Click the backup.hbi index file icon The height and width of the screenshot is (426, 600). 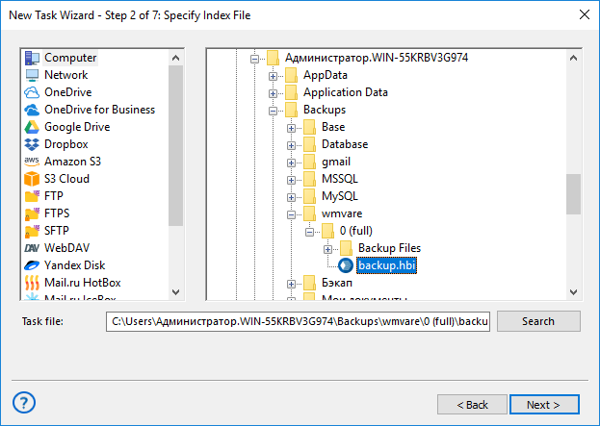coord(346,265)
